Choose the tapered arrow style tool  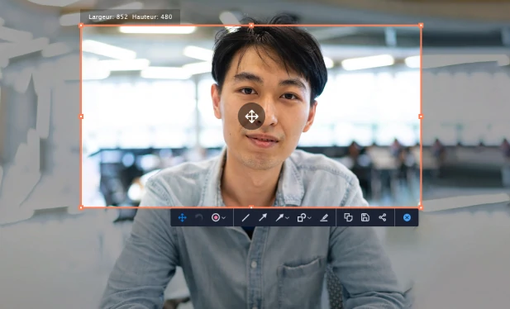(279, 217)
